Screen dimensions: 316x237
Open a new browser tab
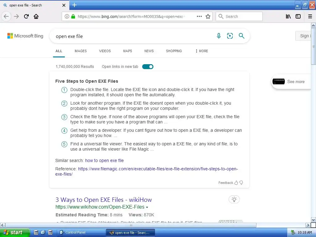coord(74,5)
